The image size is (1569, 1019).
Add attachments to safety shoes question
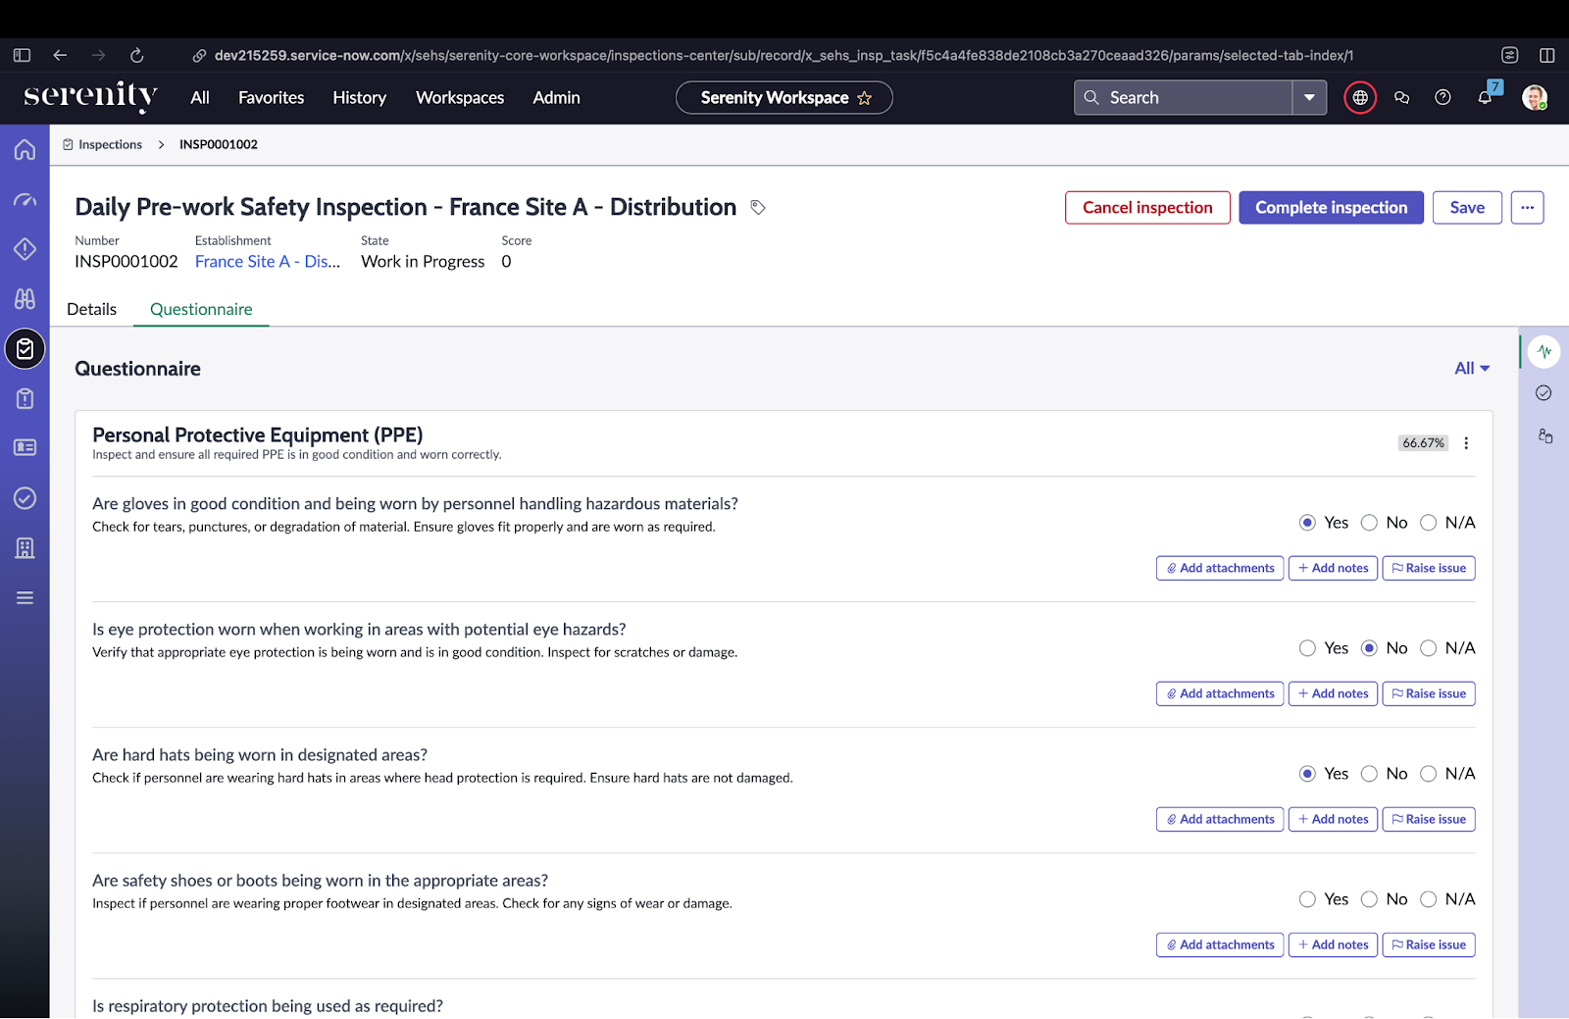click(1220, 945)
